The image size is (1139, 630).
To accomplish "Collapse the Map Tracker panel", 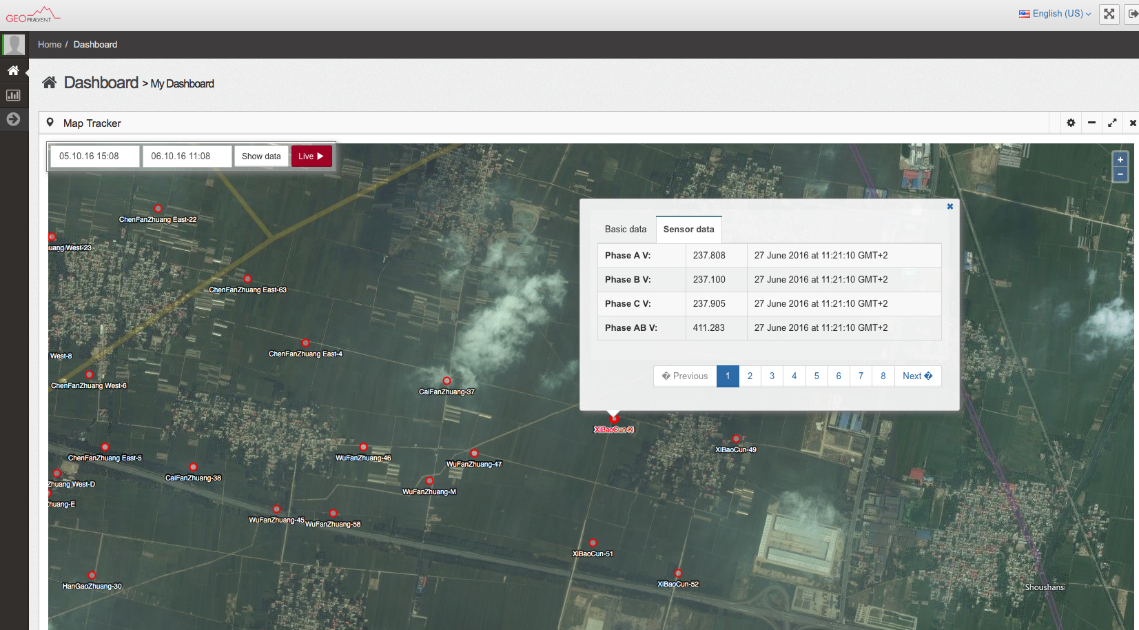I will coord(1091,123).
